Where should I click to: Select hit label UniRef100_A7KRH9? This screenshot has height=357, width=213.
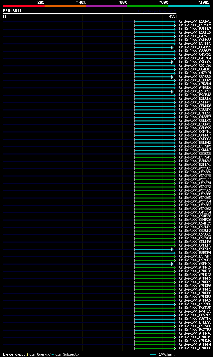point(195,279)
